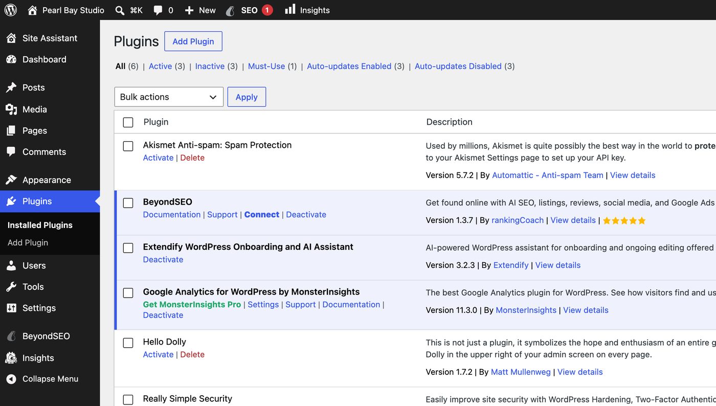The image size is (716, 406).
Task: Check the Hello Dolly plugin checkbox
Action: pos(128,343)
